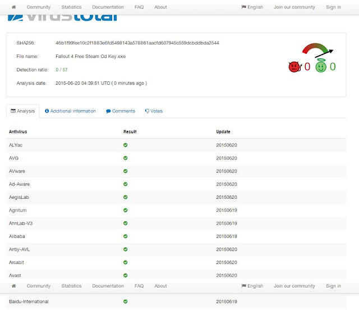Open About in the top navigation bar
The width and height of the screenshot is (359, 310).
[160, 7]
